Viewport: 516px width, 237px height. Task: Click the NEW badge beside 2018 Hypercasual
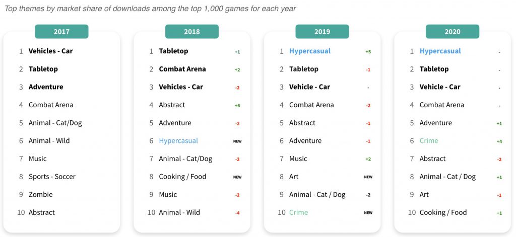point(237,141)
